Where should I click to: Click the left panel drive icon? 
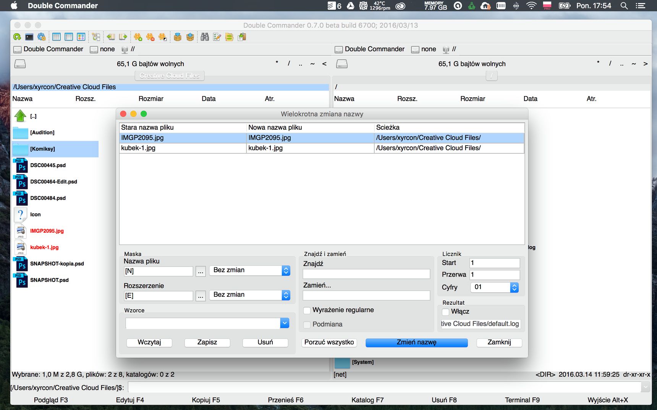point(20,64)
